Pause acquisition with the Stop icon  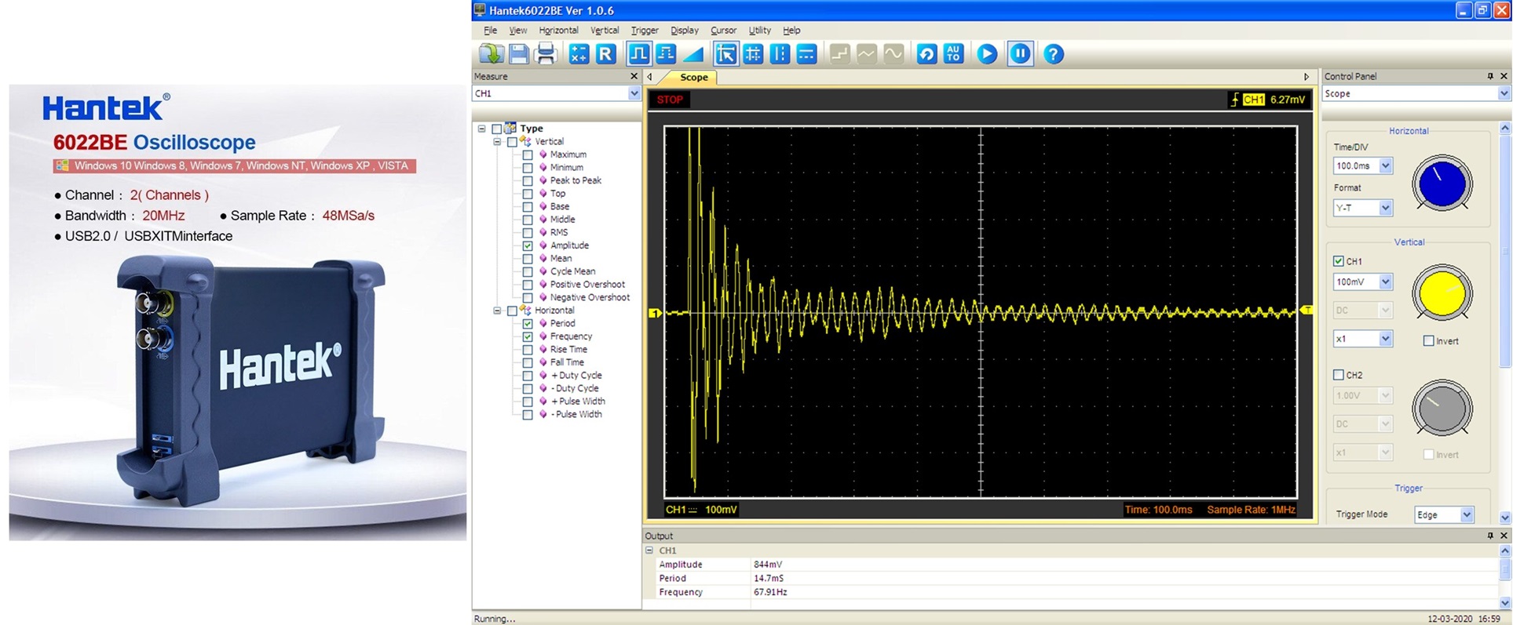tap(1020, 54)
